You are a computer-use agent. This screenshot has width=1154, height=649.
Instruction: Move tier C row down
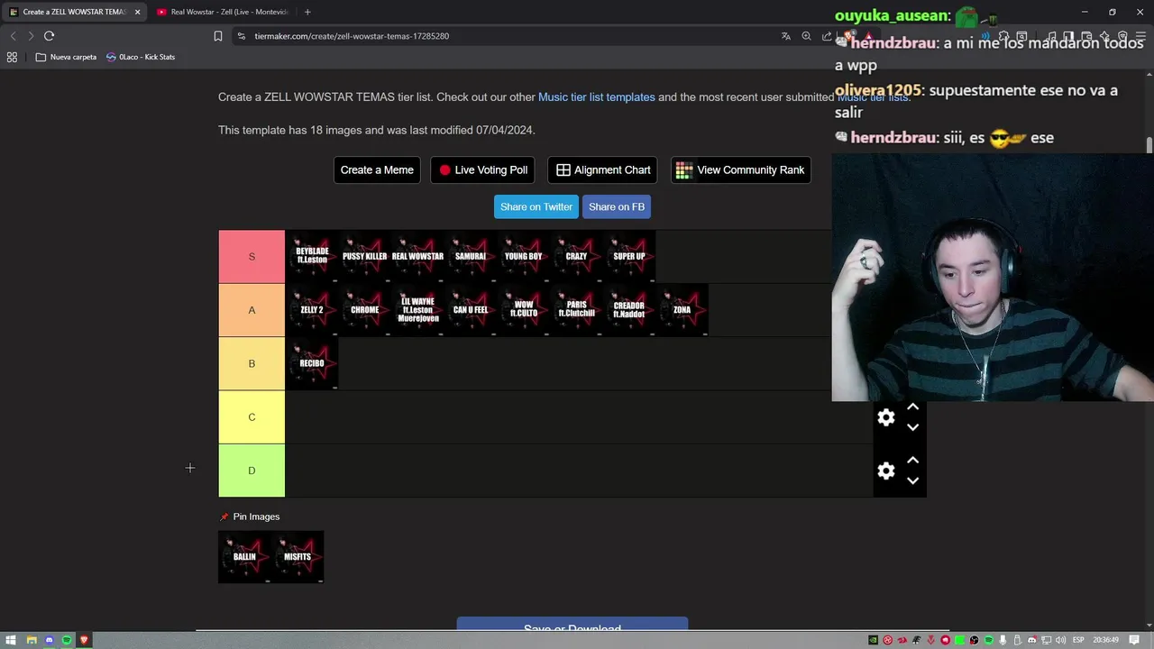click(912, 427)
